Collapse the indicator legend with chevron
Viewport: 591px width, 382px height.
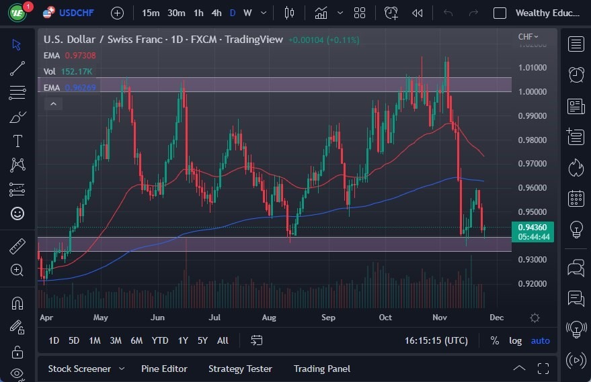point(53,104)
